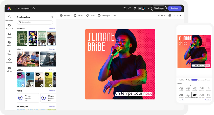Switch to Modifier tab in the phone panel

181,80
